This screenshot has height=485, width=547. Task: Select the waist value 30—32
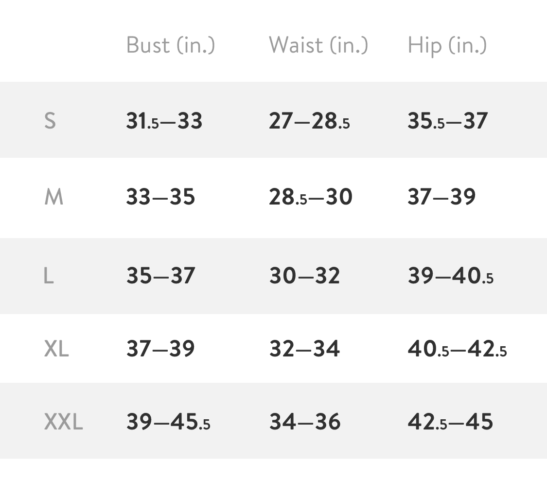tap(304, 276)
